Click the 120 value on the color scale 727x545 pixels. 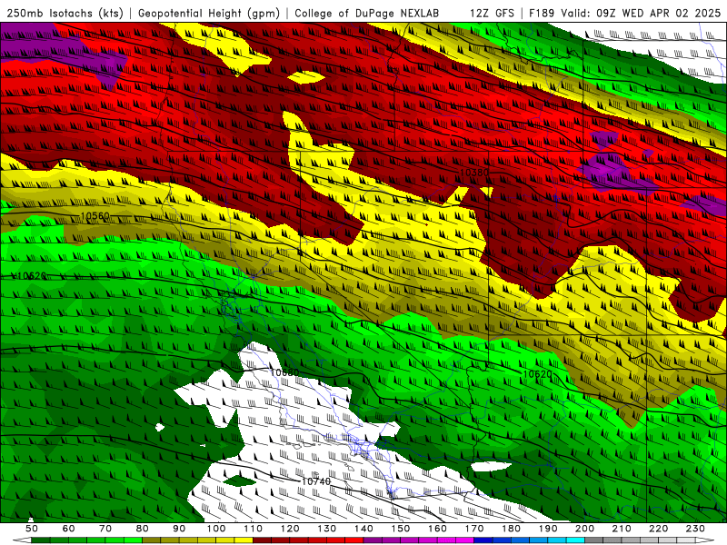(x=290, y=529)
